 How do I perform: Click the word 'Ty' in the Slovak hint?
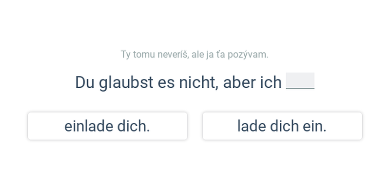tap(126, 55)
